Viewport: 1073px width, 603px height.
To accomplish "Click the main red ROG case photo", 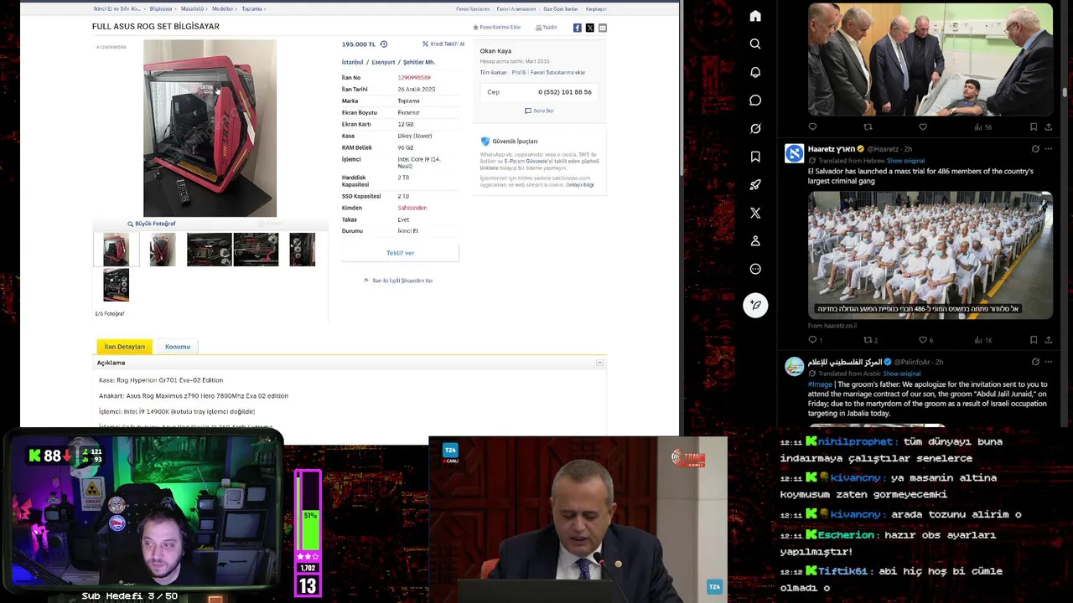I will (x=210, y=128).
